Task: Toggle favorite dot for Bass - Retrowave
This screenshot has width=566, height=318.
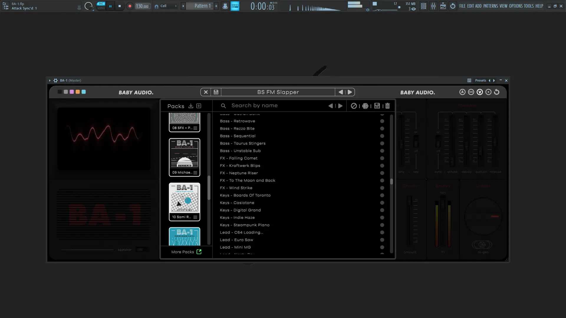Action: tap(382, 121)
